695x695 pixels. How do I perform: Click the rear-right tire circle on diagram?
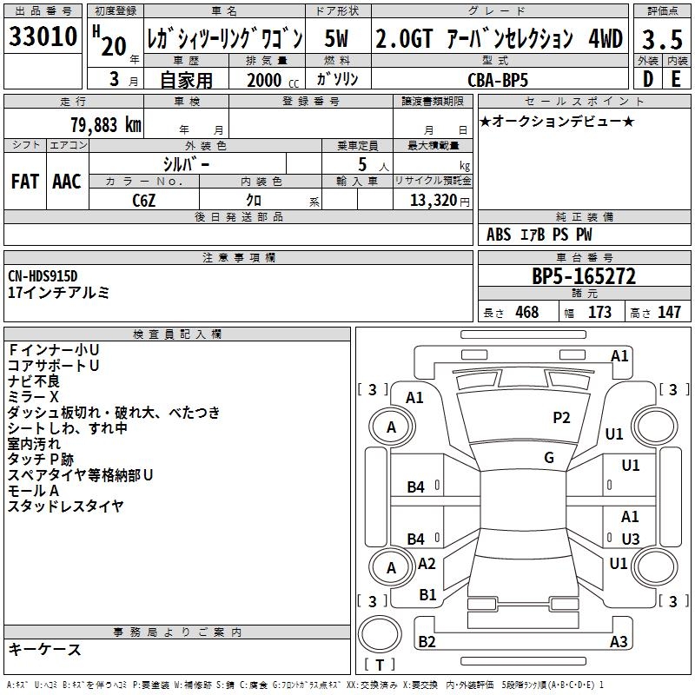tap(654, 567)
